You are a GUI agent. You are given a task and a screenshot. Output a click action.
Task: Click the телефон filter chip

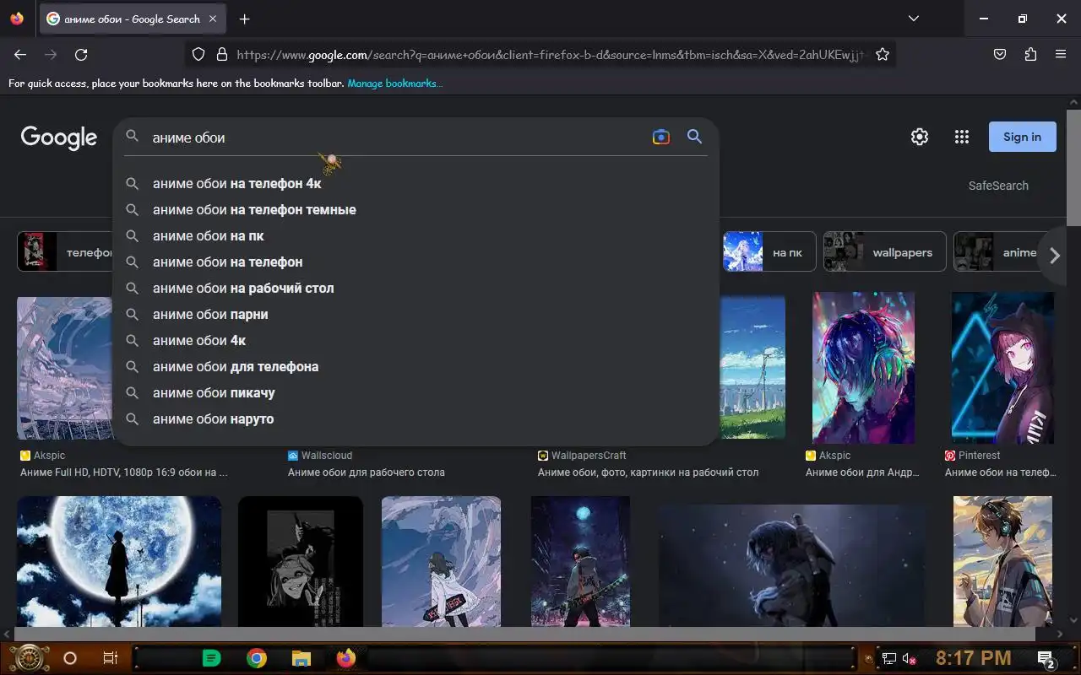(x=65, y=251)
